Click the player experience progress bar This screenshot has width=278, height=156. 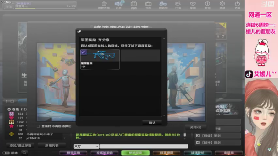[x=45, y=8]
